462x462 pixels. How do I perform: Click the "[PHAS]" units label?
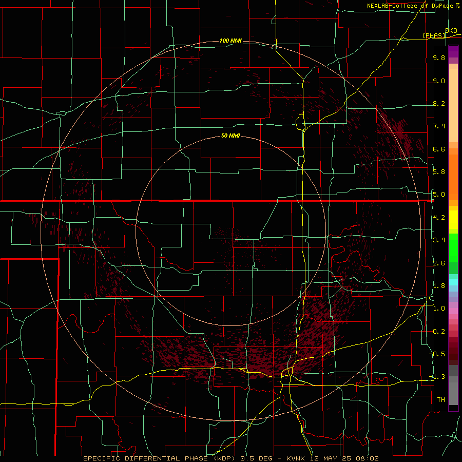tap(434, 35)
